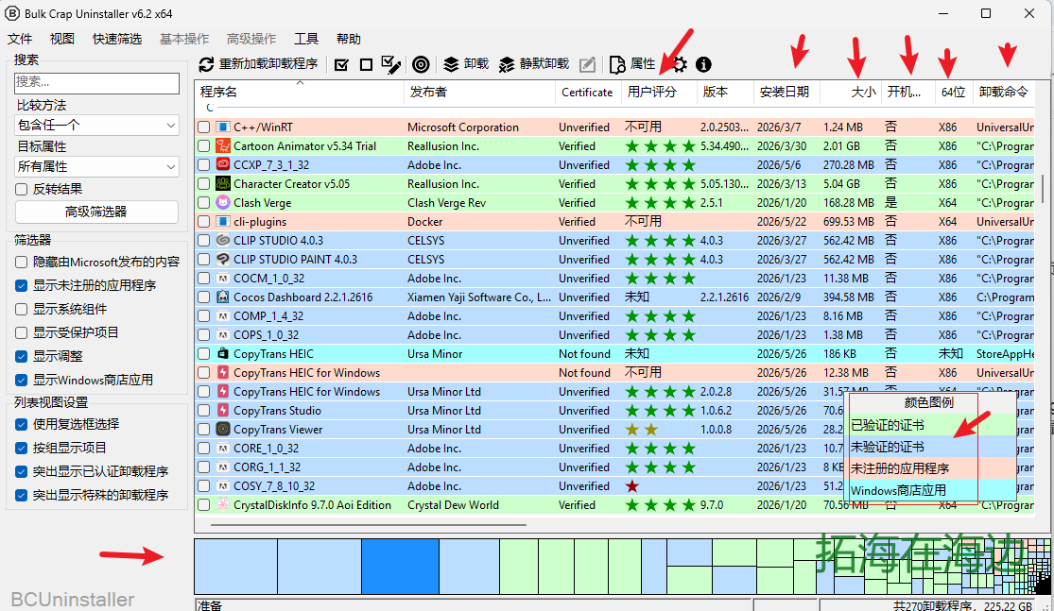Click the 靜默卸載 quiet uninstall icon
The height and width of the screenshot is (611, 1054).
pos(507,64)
